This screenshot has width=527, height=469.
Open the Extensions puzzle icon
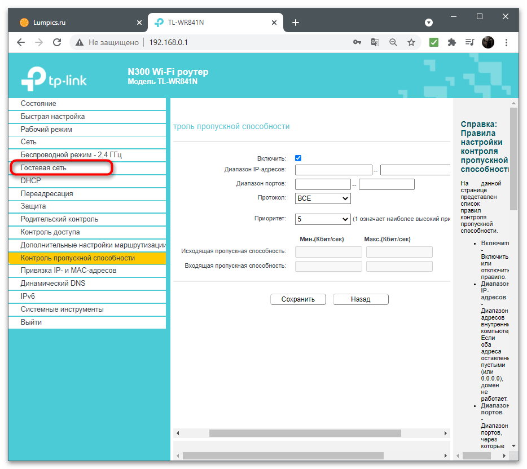(452, 42)
